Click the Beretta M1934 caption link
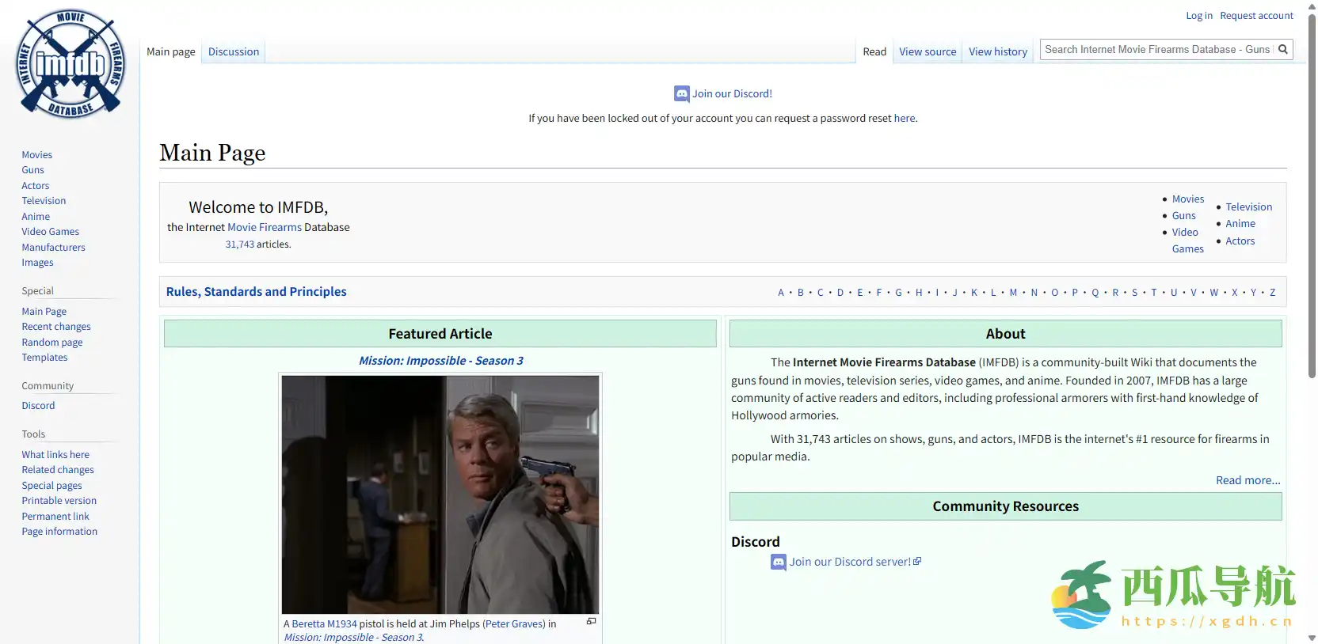This screenshot has width=1318, height=644. [324, 624]
